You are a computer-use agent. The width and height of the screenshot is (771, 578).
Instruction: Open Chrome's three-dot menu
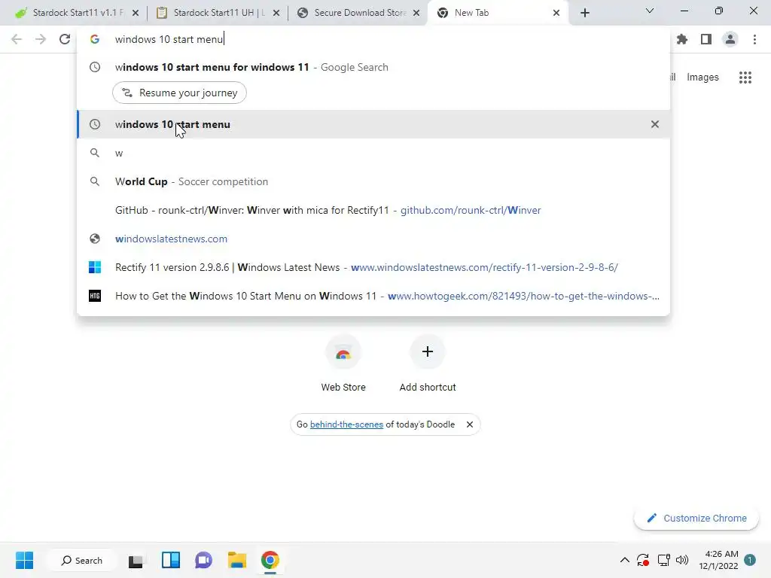coord(754,39)
